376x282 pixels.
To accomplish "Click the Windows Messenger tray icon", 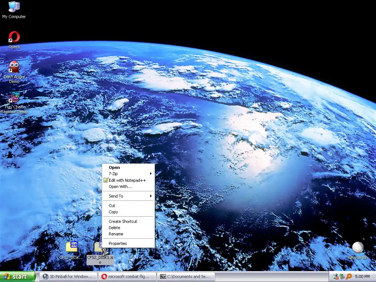I will pyautogui.click(x=336, y=276).
